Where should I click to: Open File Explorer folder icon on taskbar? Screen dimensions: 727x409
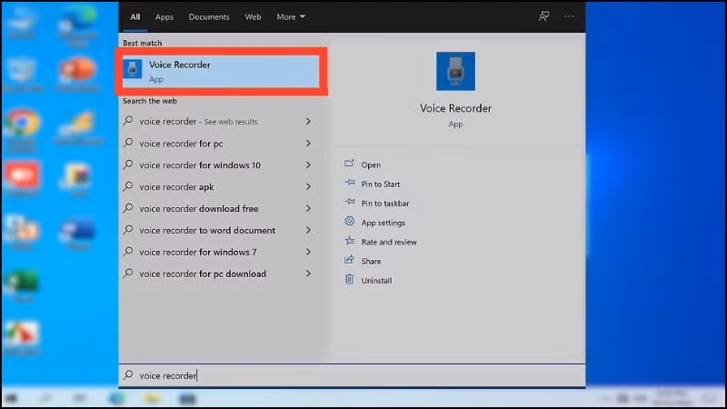[x=152, y=398]
